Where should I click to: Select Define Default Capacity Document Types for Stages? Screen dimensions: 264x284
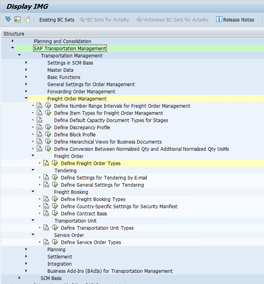pos(111,120)
